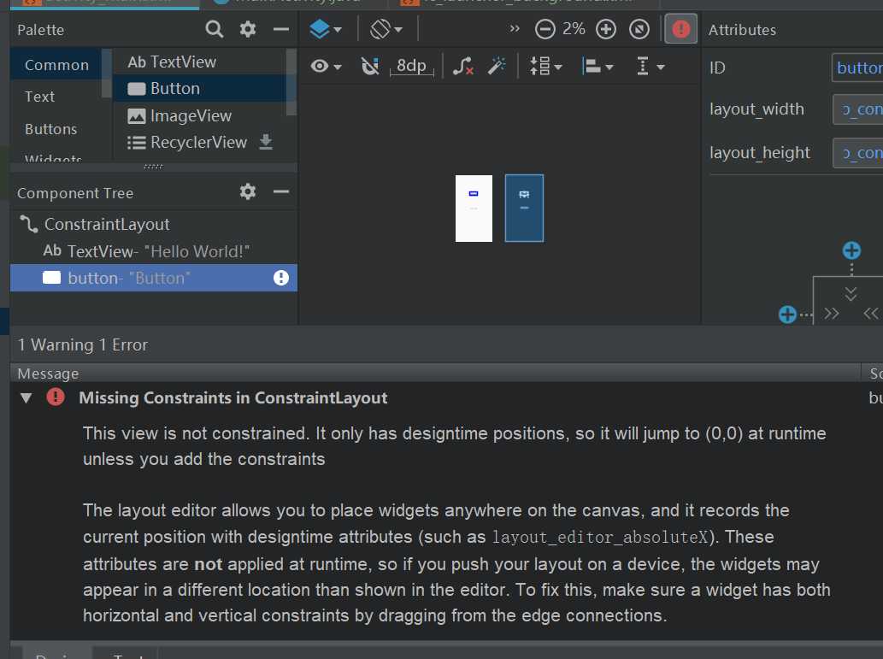
Task: Open pack options dropdown
Action: 545,67
